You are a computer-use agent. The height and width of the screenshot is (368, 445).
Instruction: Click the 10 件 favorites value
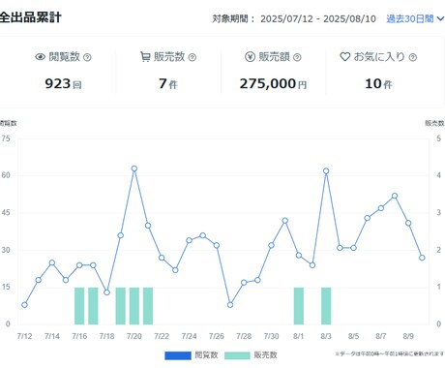(378, 84)
